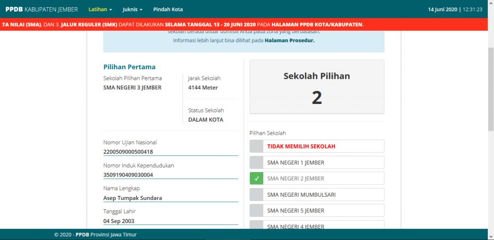
Task: Click the page vertical scrollbar
Action: [490, 87]
